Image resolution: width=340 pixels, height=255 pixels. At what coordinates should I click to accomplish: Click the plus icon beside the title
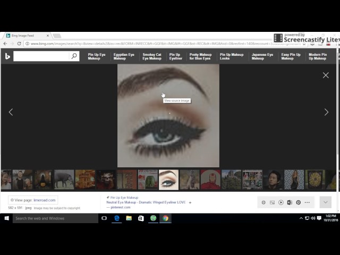(190, 202)
